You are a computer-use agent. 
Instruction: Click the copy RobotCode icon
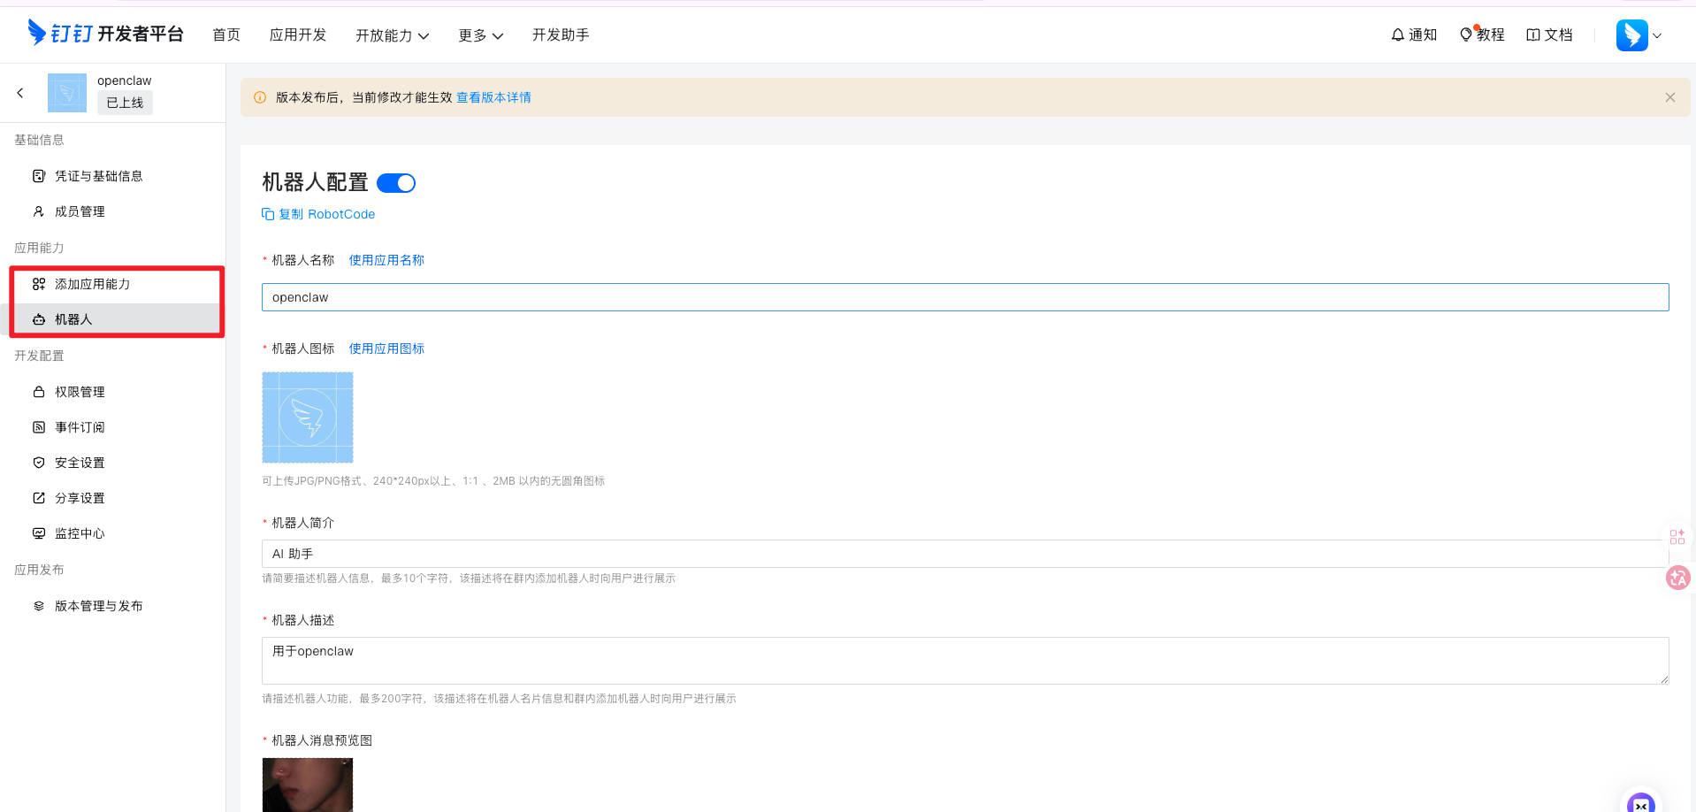click(268, 214)
